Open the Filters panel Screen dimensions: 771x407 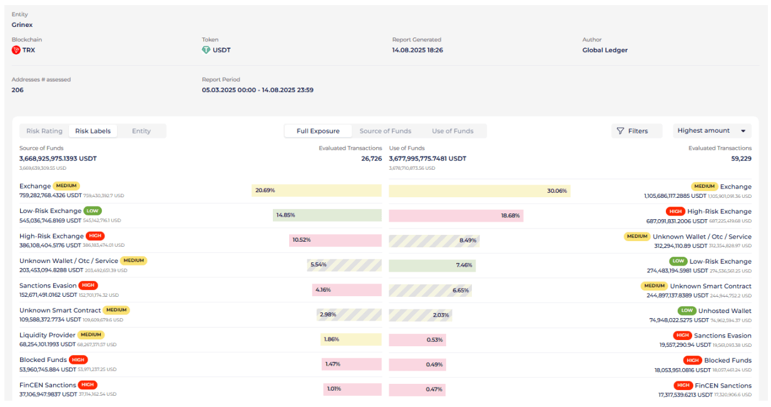638,131
